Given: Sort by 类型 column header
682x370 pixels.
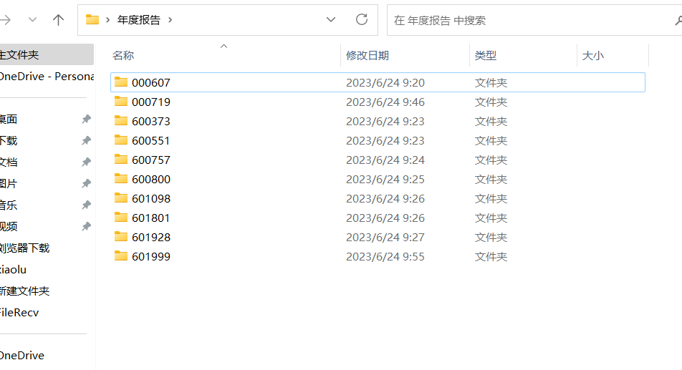Looking at the screenshot, I should click(x=486, y=56).
